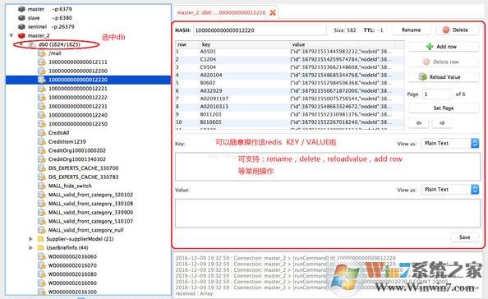Focus the HASH key name field
This screenshot has width=488, height=299.
[260, 30]
